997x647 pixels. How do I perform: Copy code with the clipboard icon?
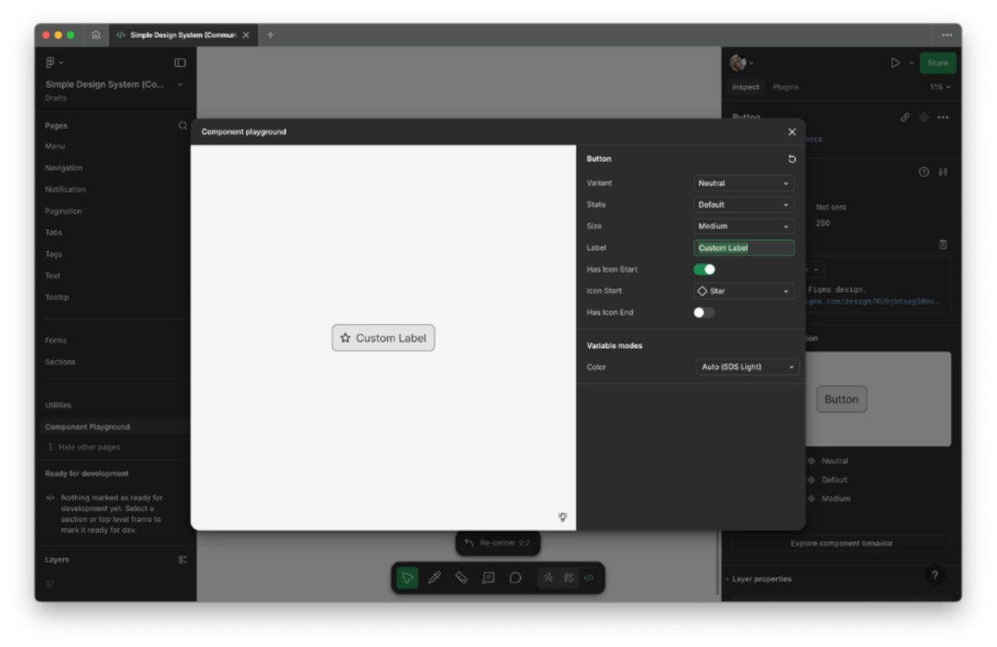[943, 245]
